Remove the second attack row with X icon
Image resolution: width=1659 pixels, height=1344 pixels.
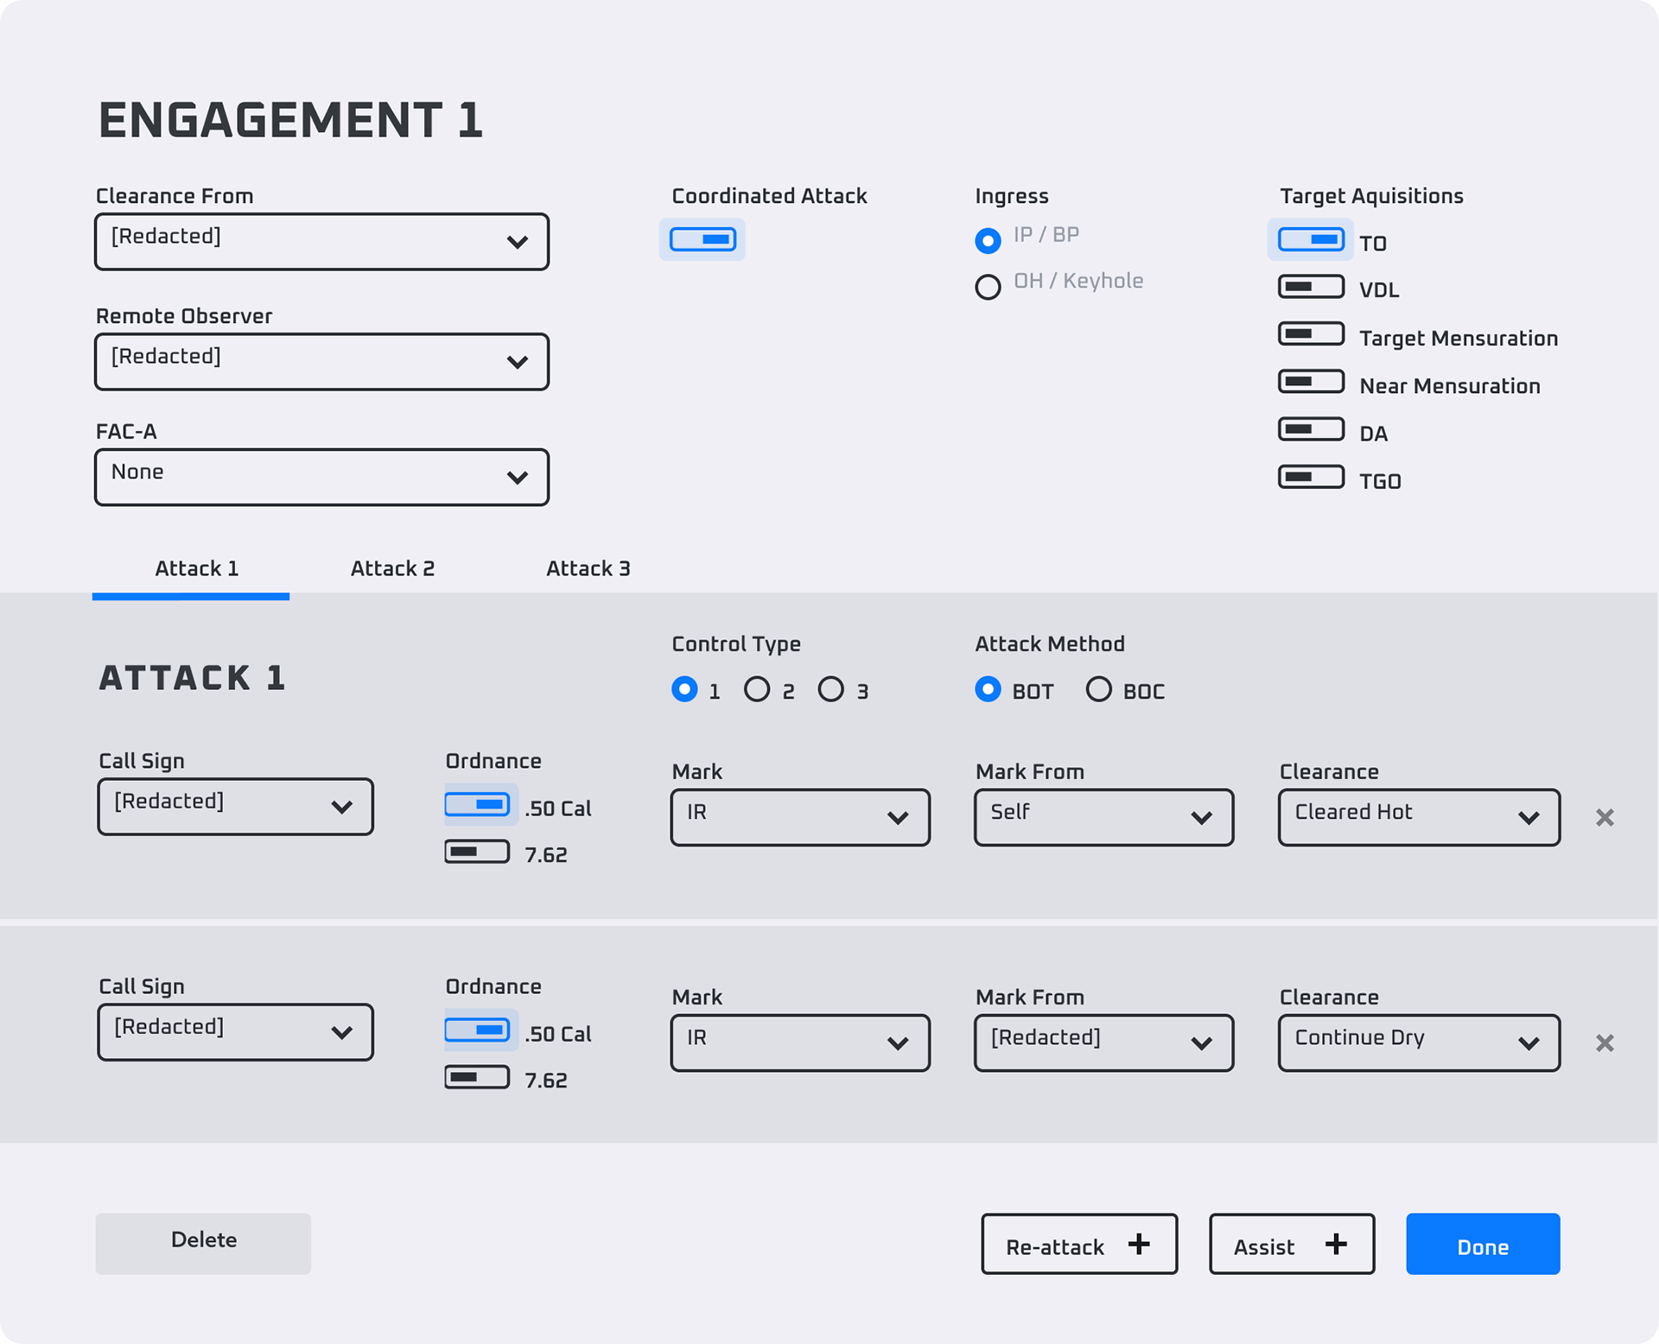coord(1605,1043)
